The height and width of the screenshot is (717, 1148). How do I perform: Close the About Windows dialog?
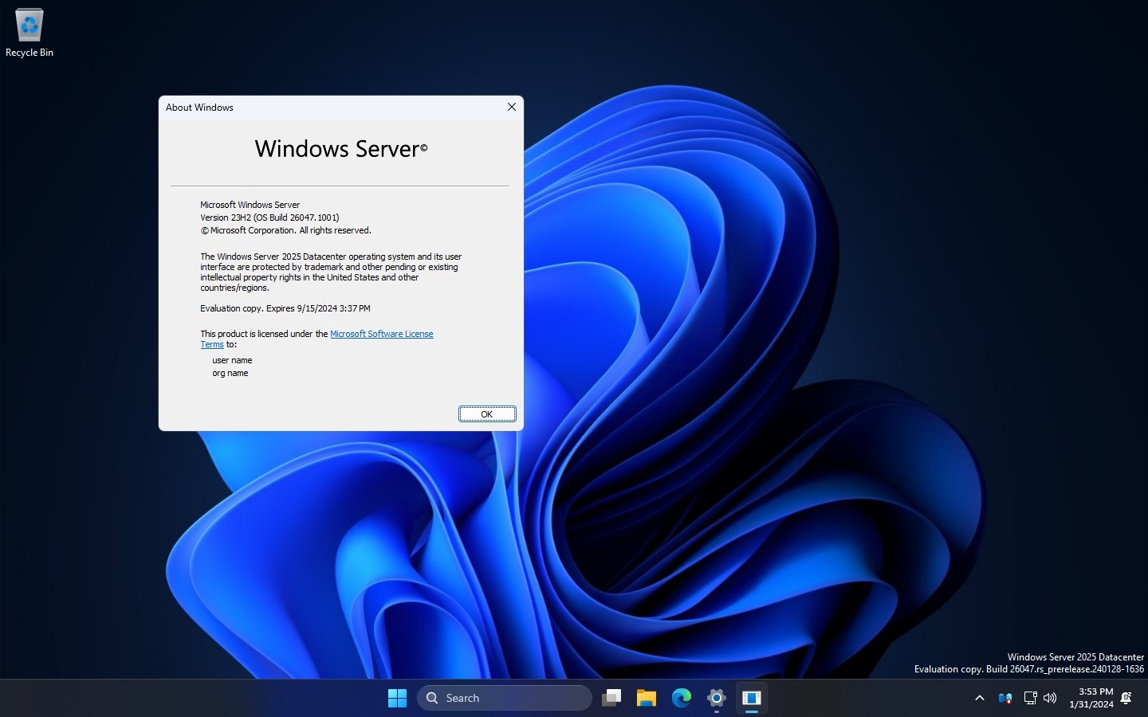tap(512, 107)
